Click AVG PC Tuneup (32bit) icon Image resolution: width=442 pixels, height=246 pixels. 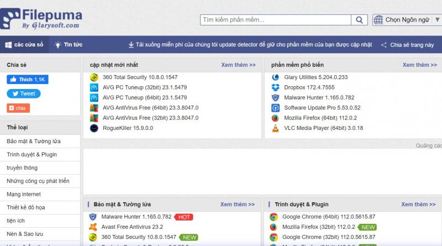(x=94, y=87)
